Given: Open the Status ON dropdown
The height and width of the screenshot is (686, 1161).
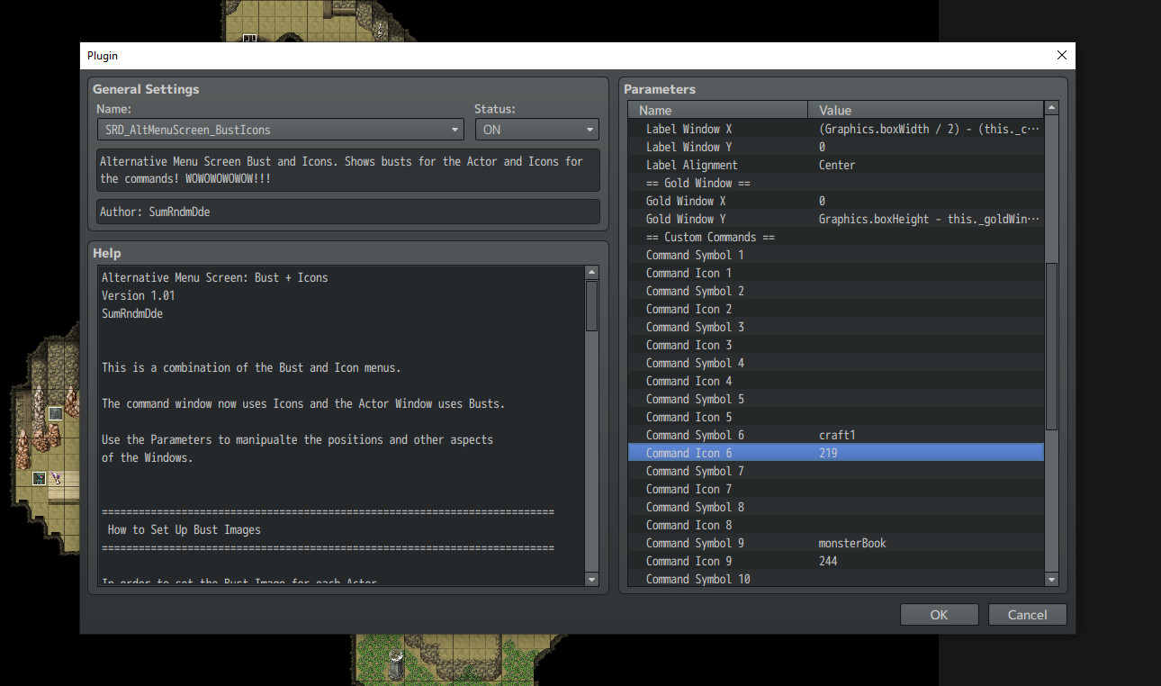Looking at the screenshot, I should pos(536,130).
